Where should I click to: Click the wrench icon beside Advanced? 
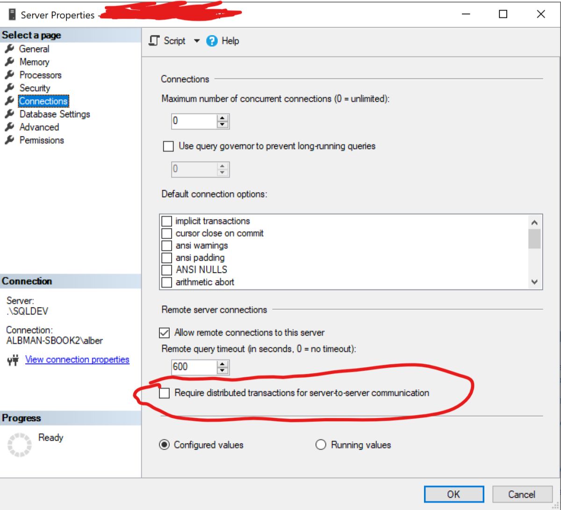coord(9,127)
